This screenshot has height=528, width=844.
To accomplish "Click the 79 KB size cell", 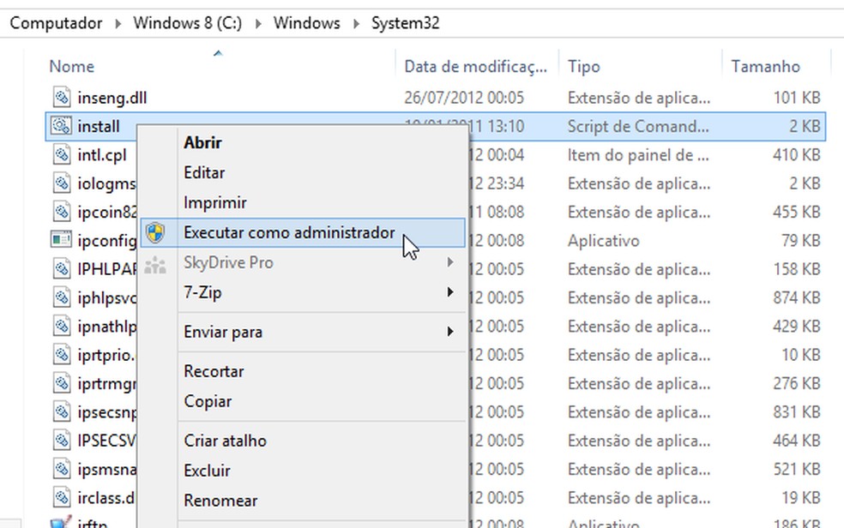I will [x=801, y=240].
